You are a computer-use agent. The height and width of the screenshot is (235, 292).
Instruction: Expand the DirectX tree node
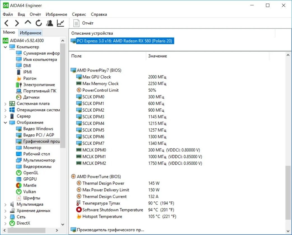point(5,223)
